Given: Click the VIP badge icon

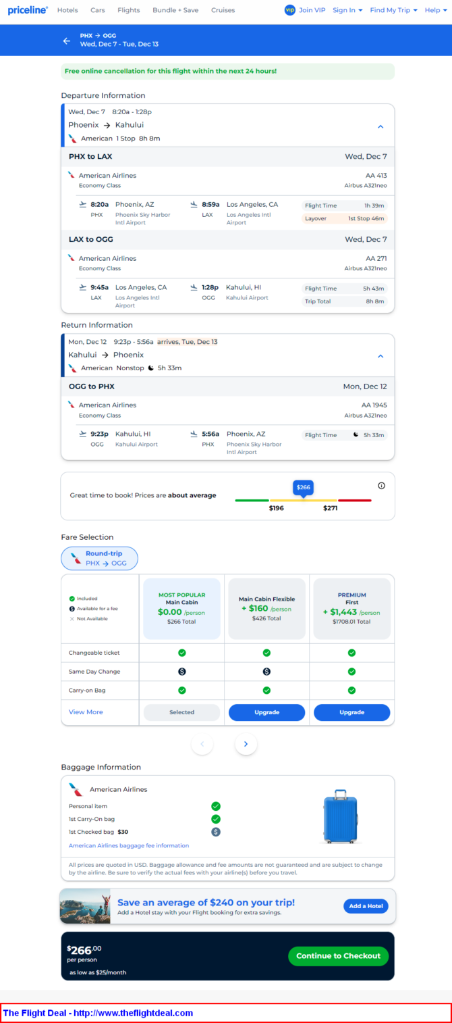Looking at the screenshot, I should coord(290,10).
